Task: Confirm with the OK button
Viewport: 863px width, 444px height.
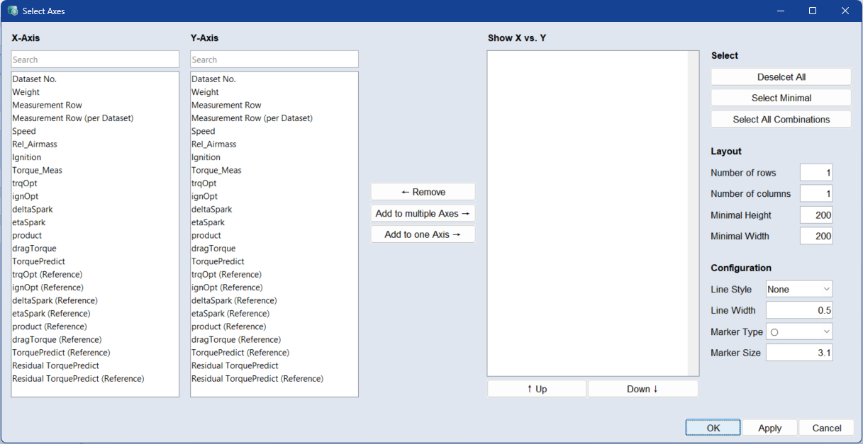Action: [x=713, y=428]
